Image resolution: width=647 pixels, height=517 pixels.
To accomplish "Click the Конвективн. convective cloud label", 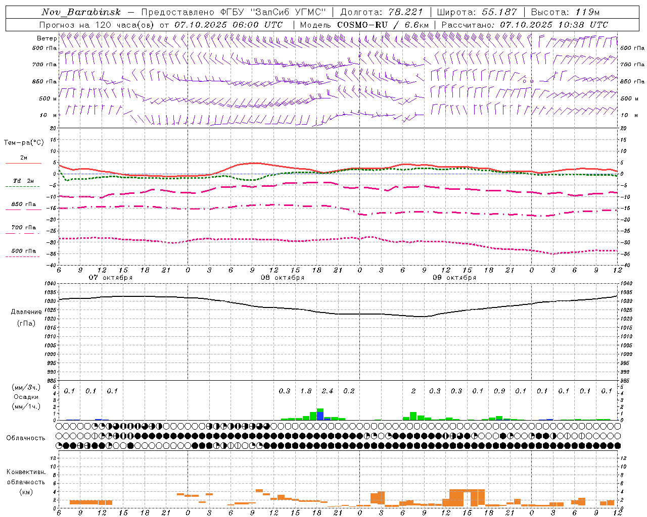I will (x=26, y=472).
